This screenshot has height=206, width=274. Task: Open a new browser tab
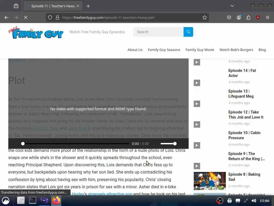click(88, 6)
